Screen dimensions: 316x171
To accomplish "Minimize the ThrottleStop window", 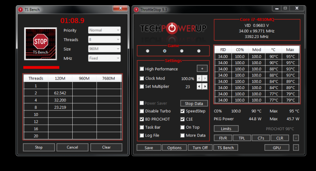I will coord(277,8).
